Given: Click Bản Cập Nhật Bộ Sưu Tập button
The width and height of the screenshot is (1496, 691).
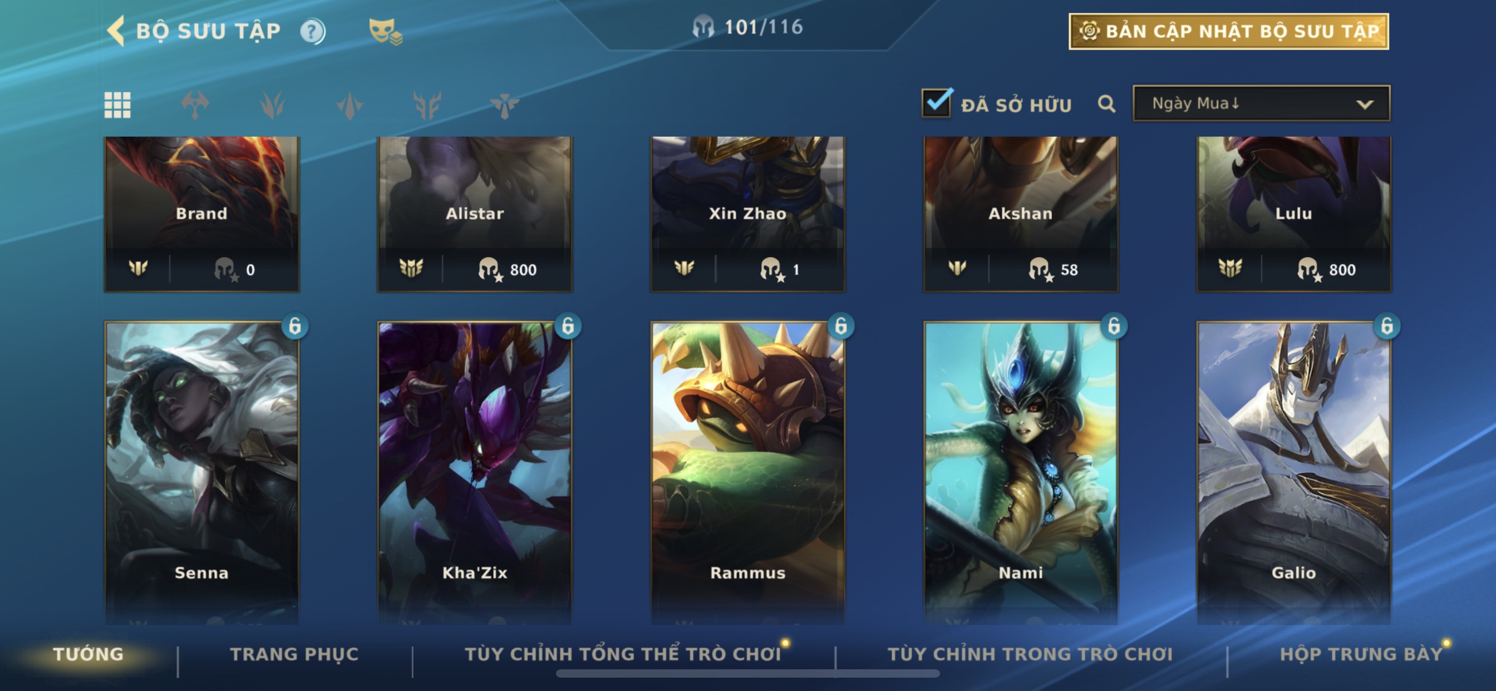Looking at the screenshot, I should click(1229, 31).
